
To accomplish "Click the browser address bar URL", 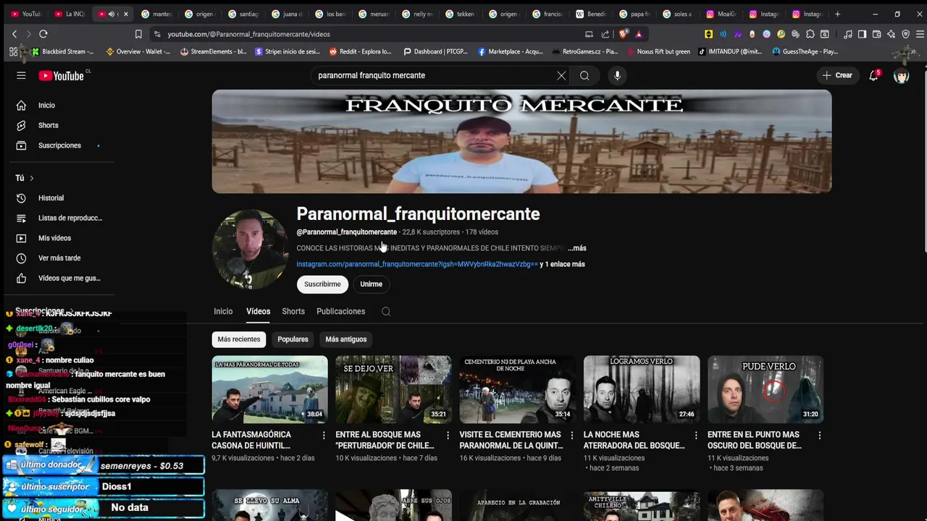I will pos(248,34).
